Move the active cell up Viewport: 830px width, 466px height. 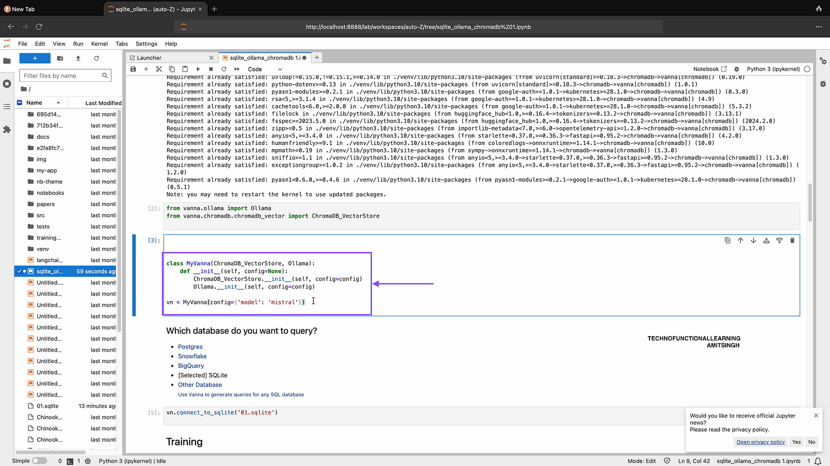(740, 240)
